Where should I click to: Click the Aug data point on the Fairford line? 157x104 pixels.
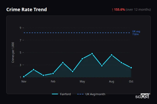pyautogui.click(x=111, y=55)
